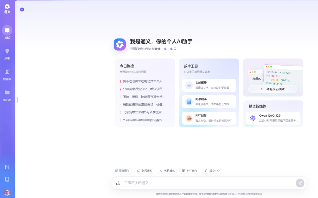Click the 体验代码模式 button
318x198 pixels.
point(272,89)
